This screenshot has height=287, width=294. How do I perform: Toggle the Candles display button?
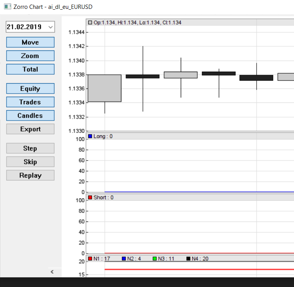[30, 116]
